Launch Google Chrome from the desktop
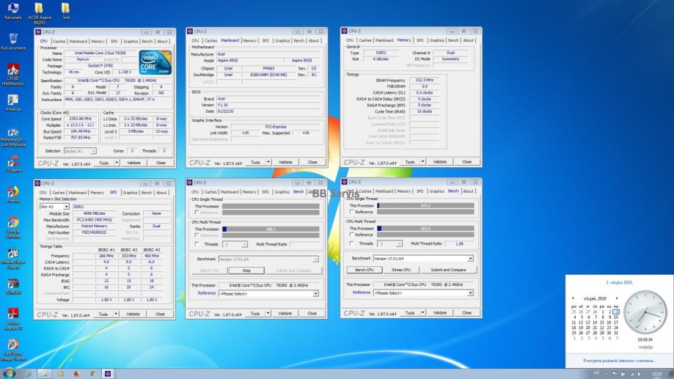 click(12, 223)
